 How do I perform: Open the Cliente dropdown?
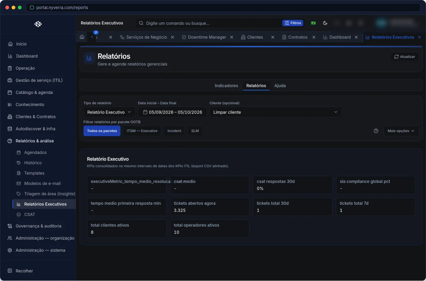[276, 112]
